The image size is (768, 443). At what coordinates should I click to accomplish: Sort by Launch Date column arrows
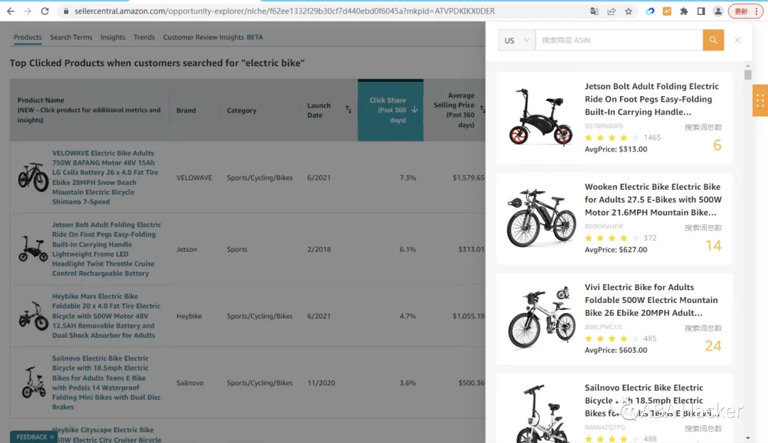tap(348, 110)
